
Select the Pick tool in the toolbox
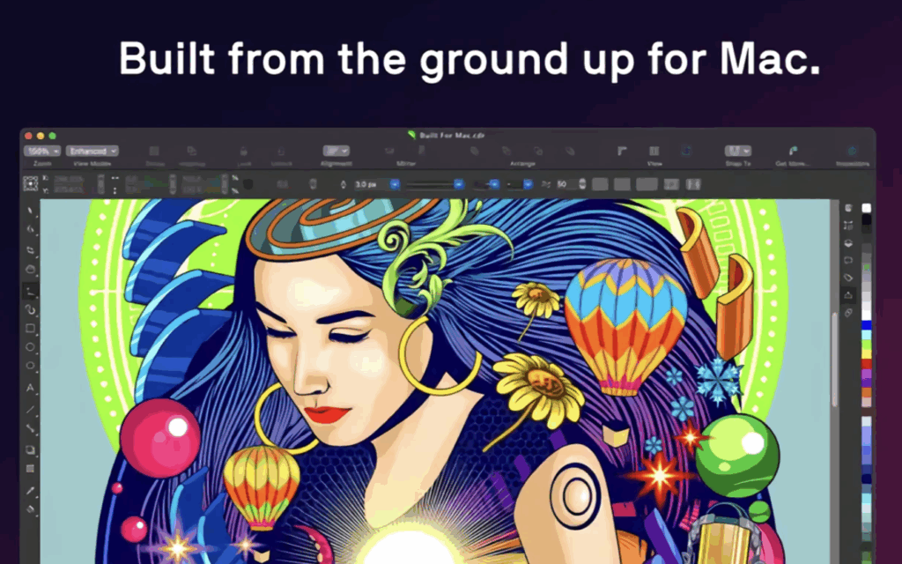click(30, 211)
